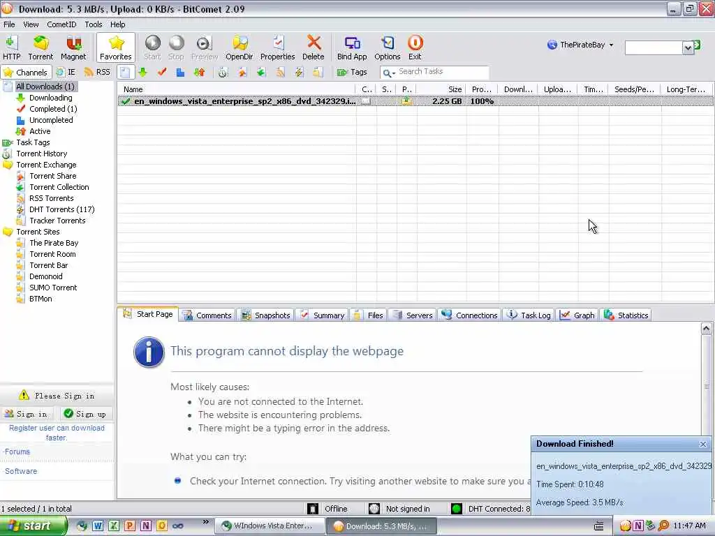The width and height of the screenshot is (715, 536).
Task: Open a Torrent file via toolbar
Action: (x=40, y=48)
